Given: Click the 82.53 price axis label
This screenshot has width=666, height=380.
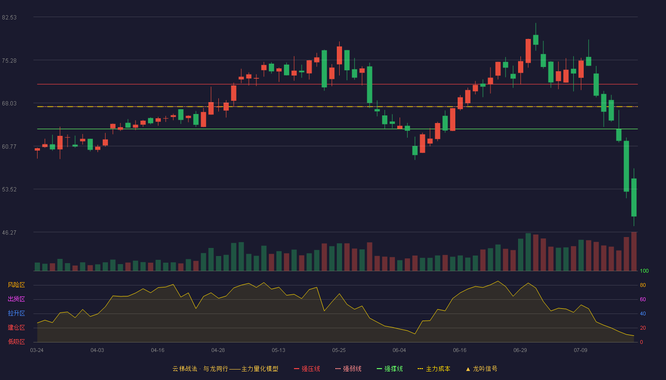Looking at the screenshot, I should tap(10, 18).
